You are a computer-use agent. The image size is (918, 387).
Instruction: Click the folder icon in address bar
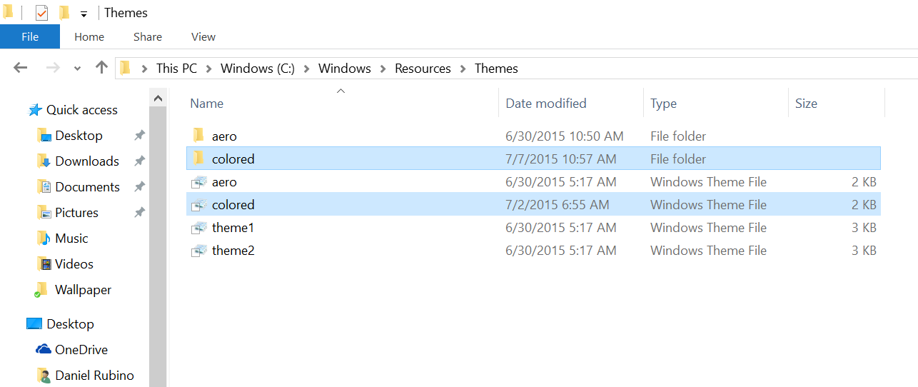coord(126,68)
